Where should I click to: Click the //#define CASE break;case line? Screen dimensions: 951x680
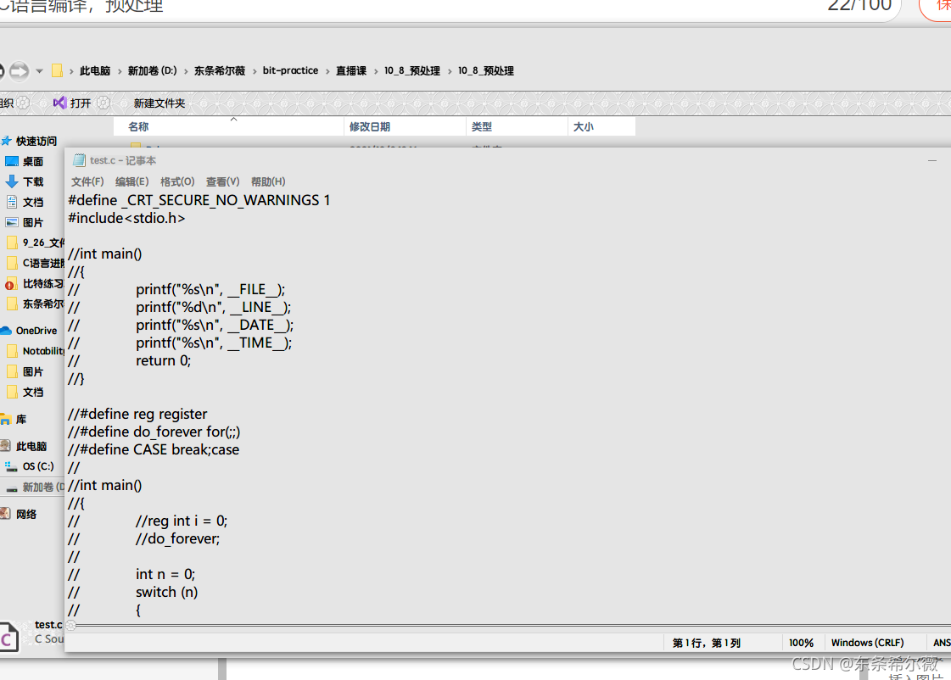pos(154,449)
